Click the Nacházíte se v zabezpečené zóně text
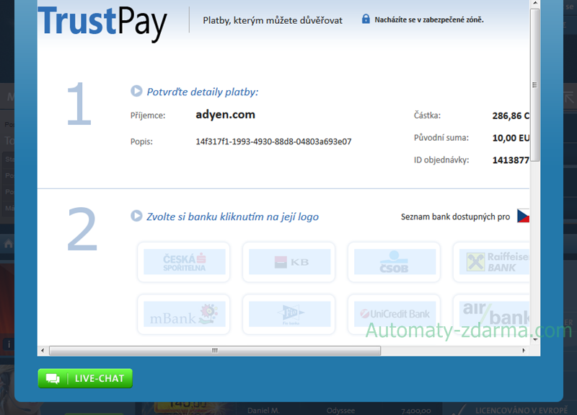577x415 pixels. pyautogui.click(x=429, y=20)
